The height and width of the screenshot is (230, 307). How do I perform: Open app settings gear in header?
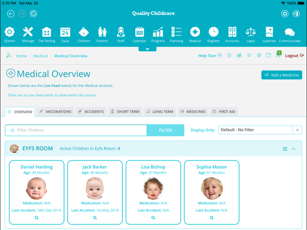[x=285, y=14]
